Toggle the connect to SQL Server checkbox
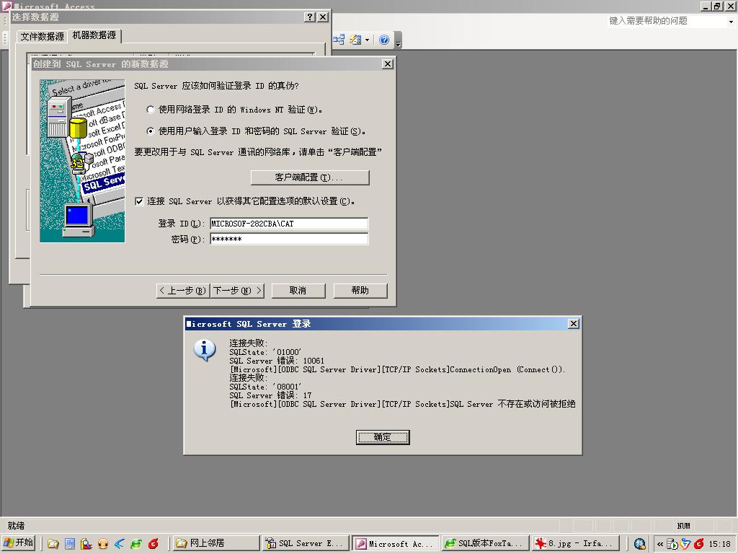 pyautogui.click(x=139, y=201)
